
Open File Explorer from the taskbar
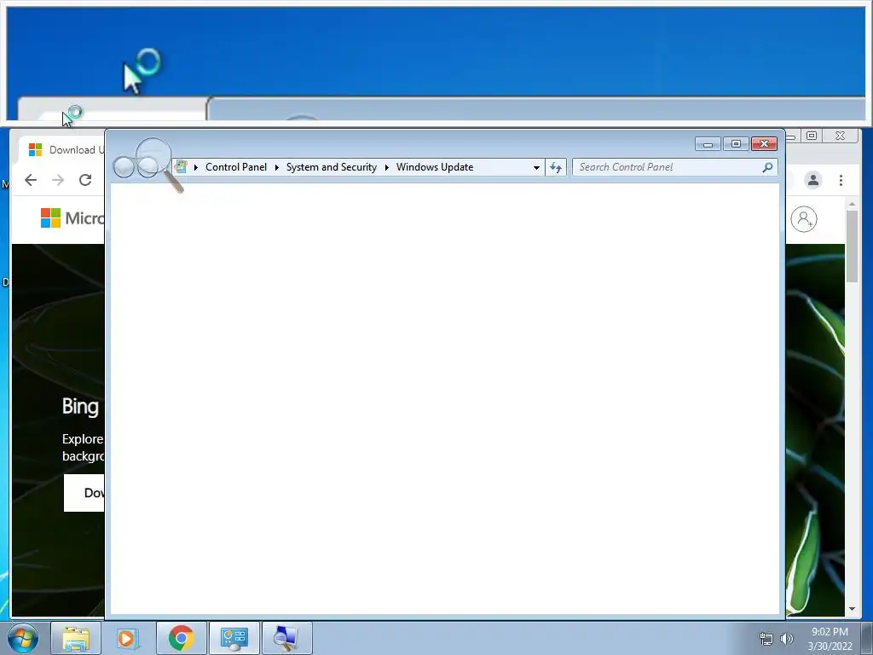click(x=76, y=638)
